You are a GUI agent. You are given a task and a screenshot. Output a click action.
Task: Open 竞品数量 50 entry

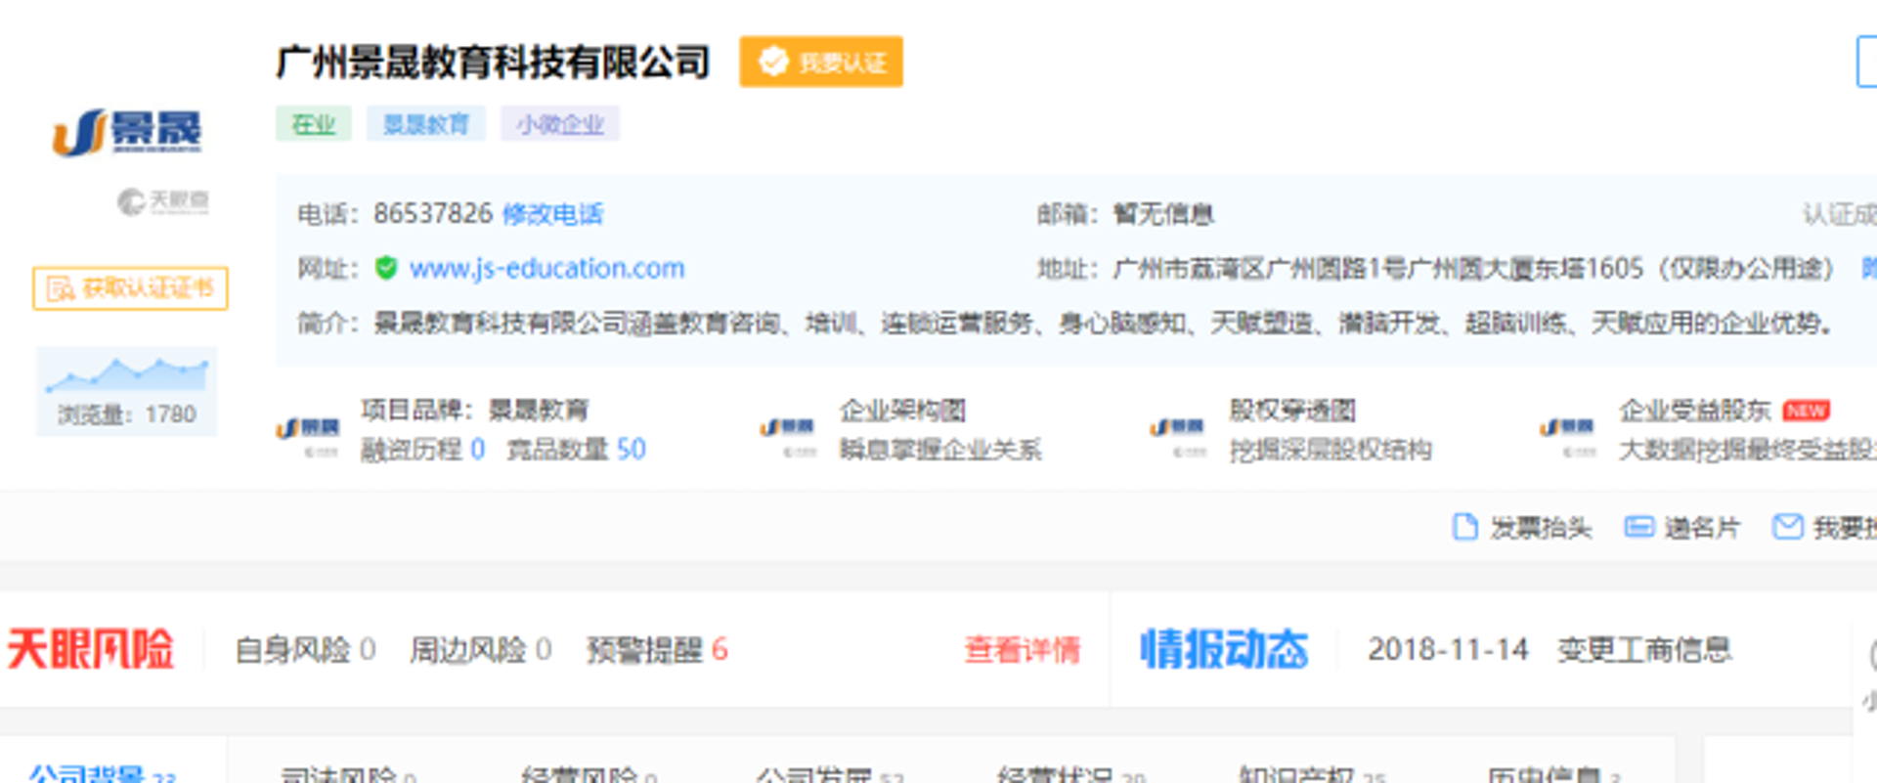click(576, 450)
